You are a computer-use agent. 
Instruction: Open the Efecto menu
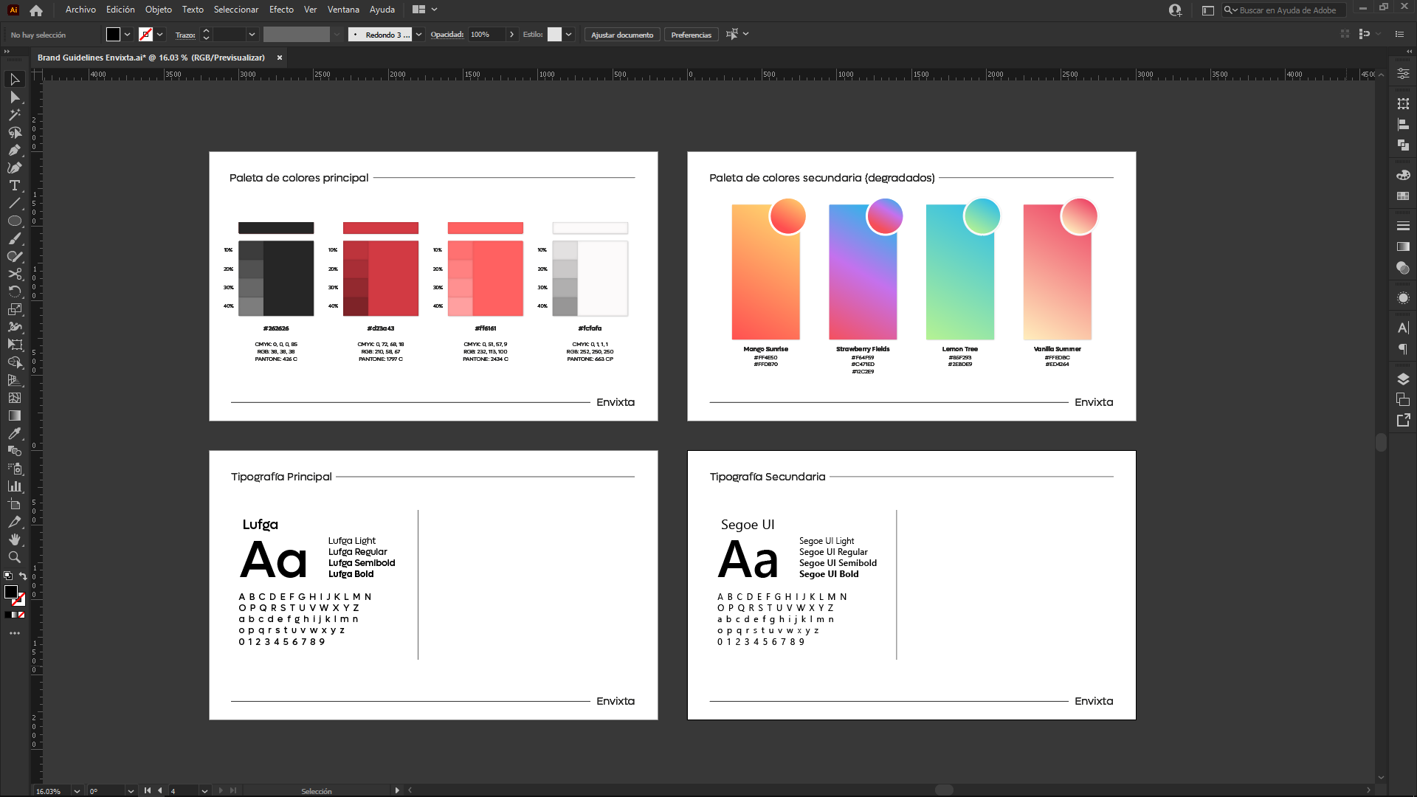click(x=281, y=10)
